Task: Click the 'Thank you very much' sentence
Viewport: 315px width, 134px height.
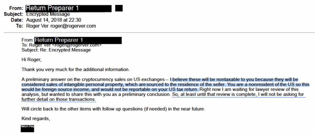Action: 76,70
